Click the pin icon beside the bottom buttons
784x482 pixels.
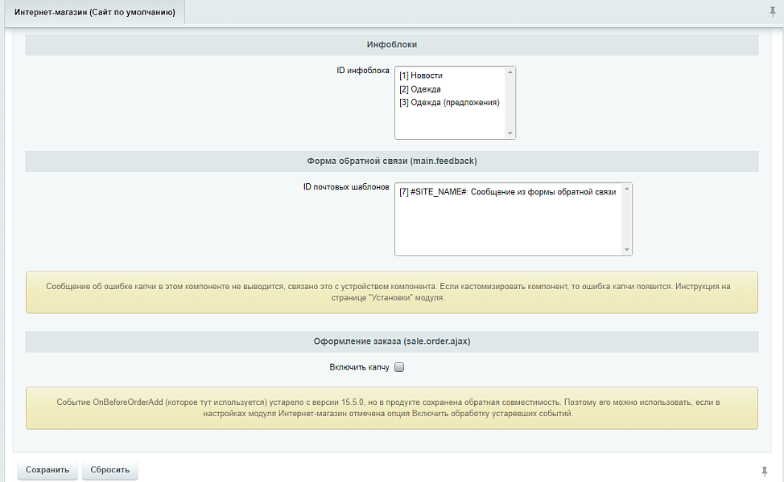click(764, 471)
